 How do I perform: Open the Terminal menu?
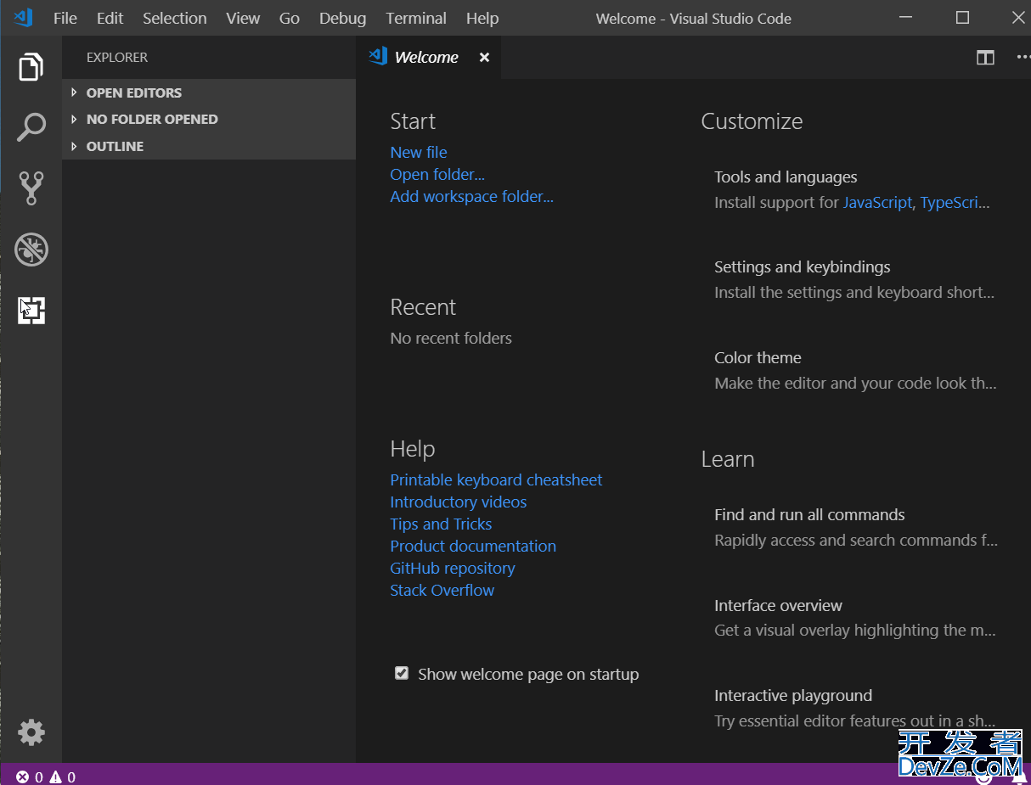click(416, 18)
